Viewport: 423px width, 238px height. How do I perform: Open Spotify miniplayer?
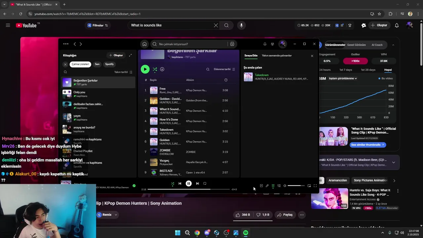[x=309, y=186]
